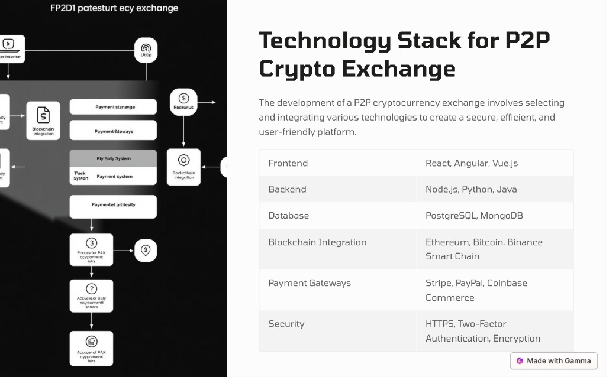Click the Reckurus dollar coin icon
The height and width of the screenshot is (377, 606).
pos(183,98)
